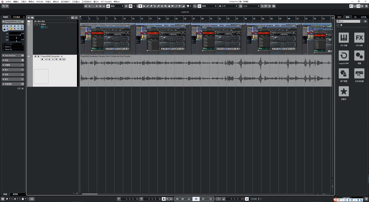This screenshot has height=202, width=369.
Task: Select the Erase tool
Action: (x=151, y=6)
